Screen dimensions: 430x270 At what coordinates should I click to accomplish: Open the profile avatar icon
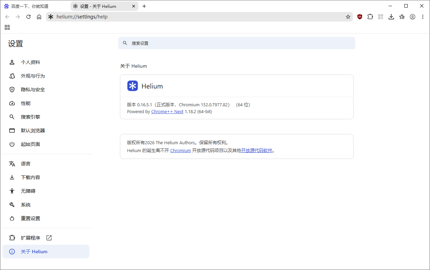tap(413, 17)
